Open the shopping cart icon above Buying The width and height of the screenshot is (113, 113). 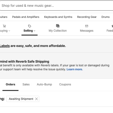(x=4, y=26)
